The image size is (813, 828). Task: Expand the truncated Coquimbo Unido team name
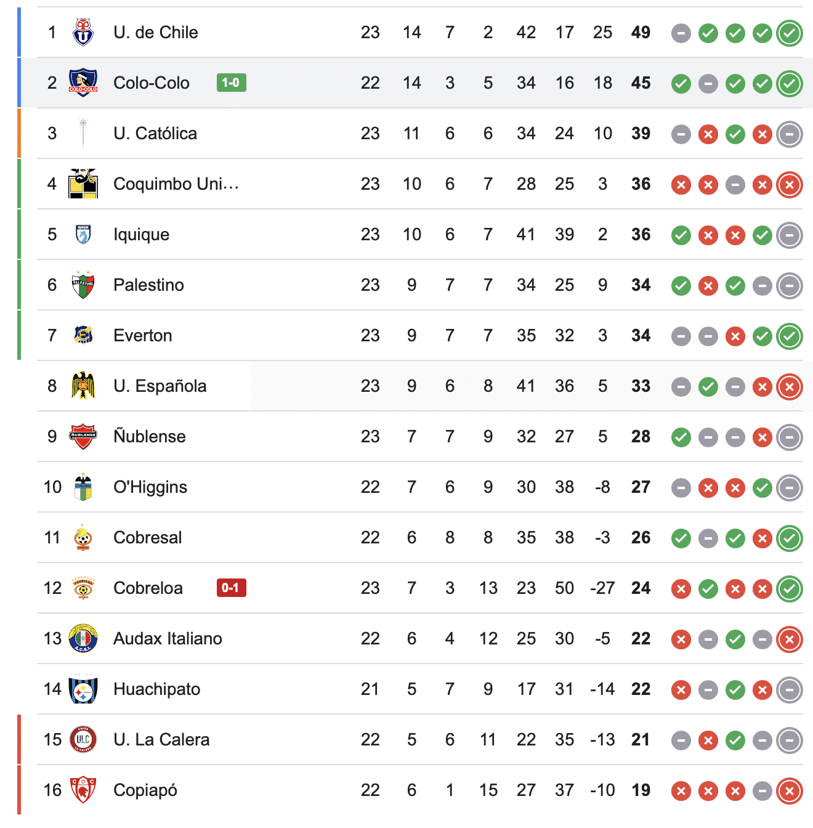point(177,183)
